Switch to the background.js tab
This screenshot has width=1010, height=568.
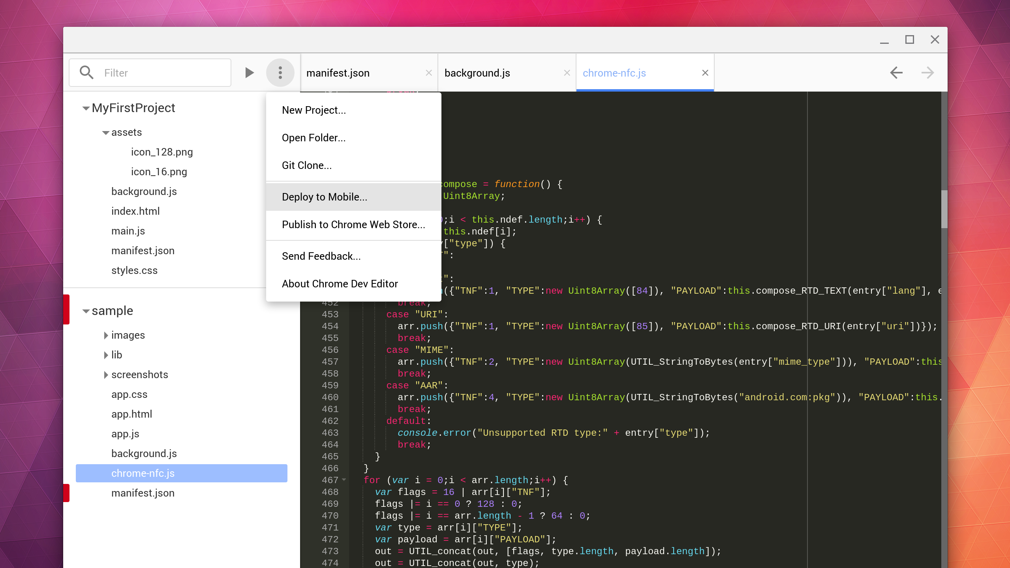point(477,73)
